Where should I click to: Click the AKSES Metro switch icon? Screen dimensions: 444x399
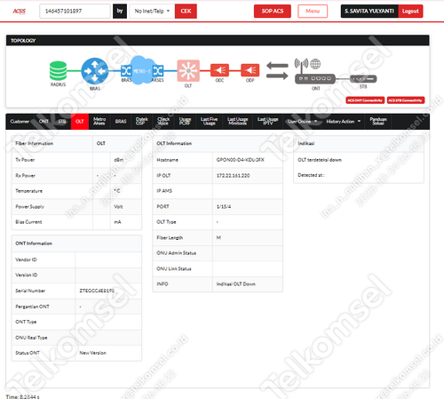tap(158, 71)
